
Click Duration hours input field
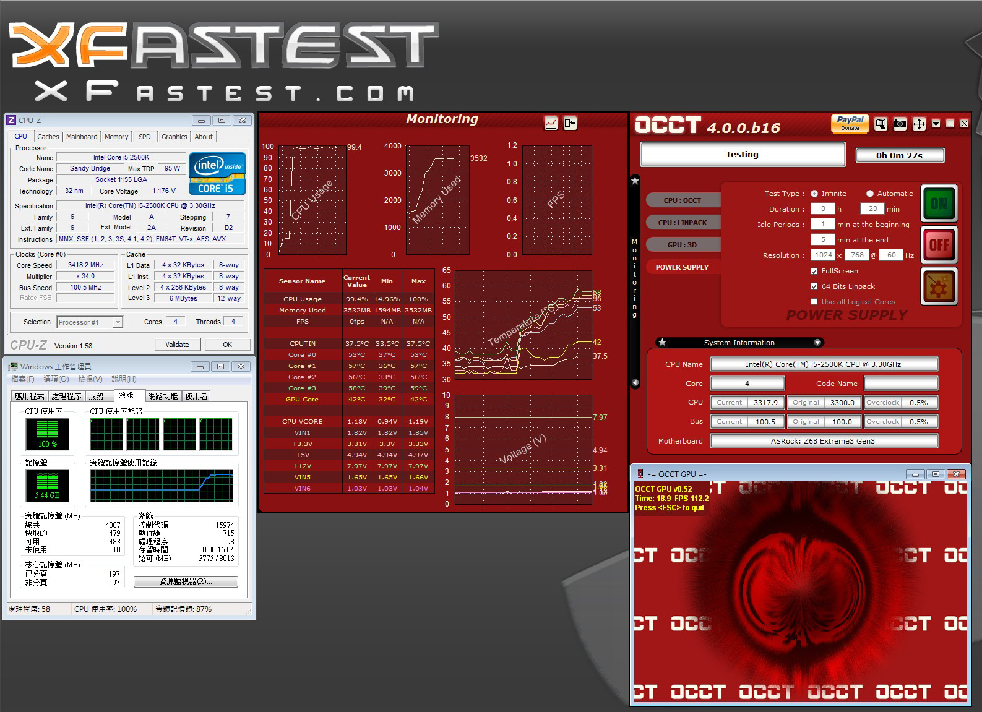tap(823, 209)
